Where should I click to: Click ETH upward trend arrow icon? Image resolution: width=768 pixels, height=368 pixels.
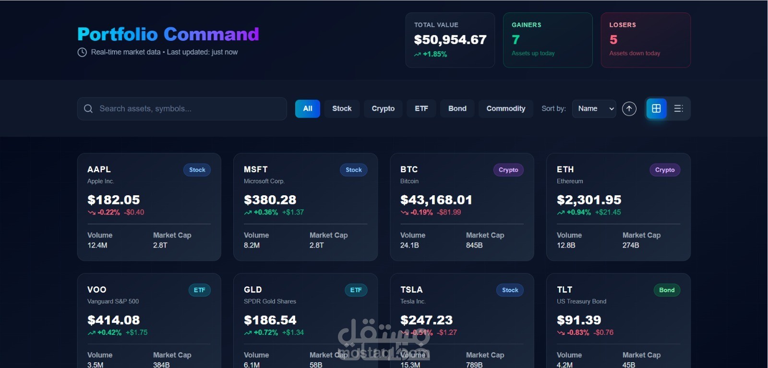pyautogui.click(x=561, y=213)
